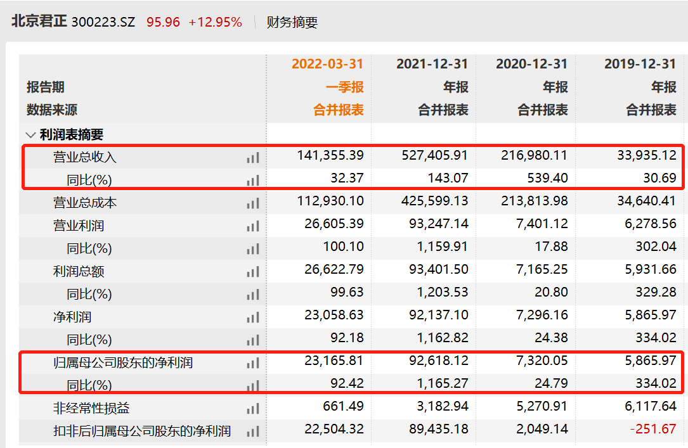Click the parent net profit 23,165.81
Viewport: 688px width, 448px height.
point(334,361)
